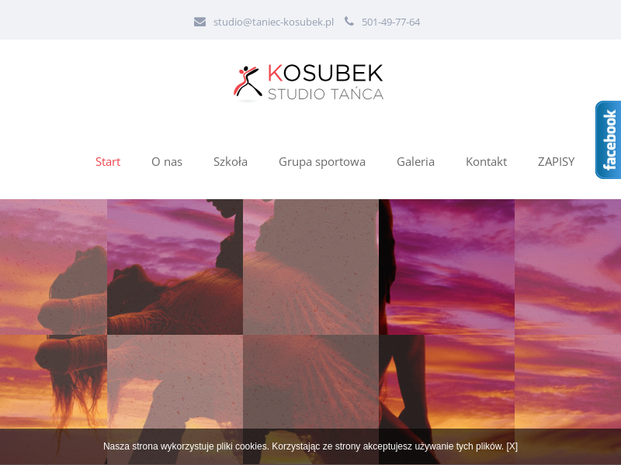Click the purple sunset sky tile at right
This screenshot has width=621, height=465.
pyautogui.click(x=568, y=267)
